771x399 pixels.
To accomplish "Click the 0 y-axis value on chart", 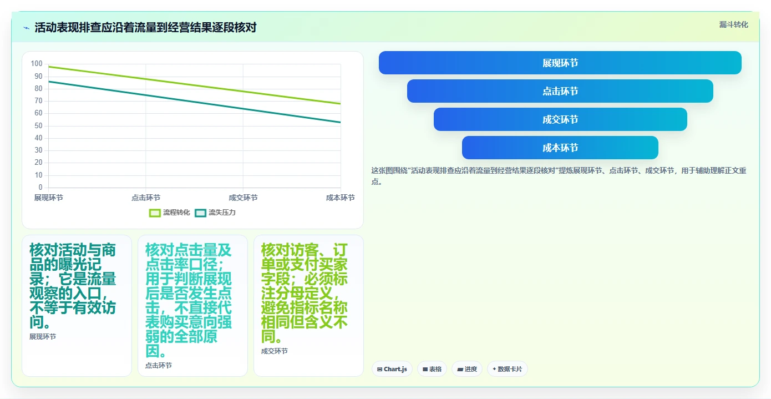I will [40, 188].
